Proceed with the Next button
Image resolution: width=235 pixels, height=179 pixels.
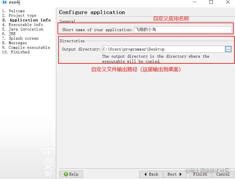point(175,174)
